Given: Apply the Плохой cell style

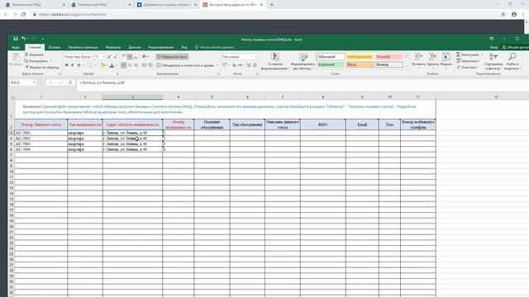Looking at the screenshot, I should coord(389,57).
